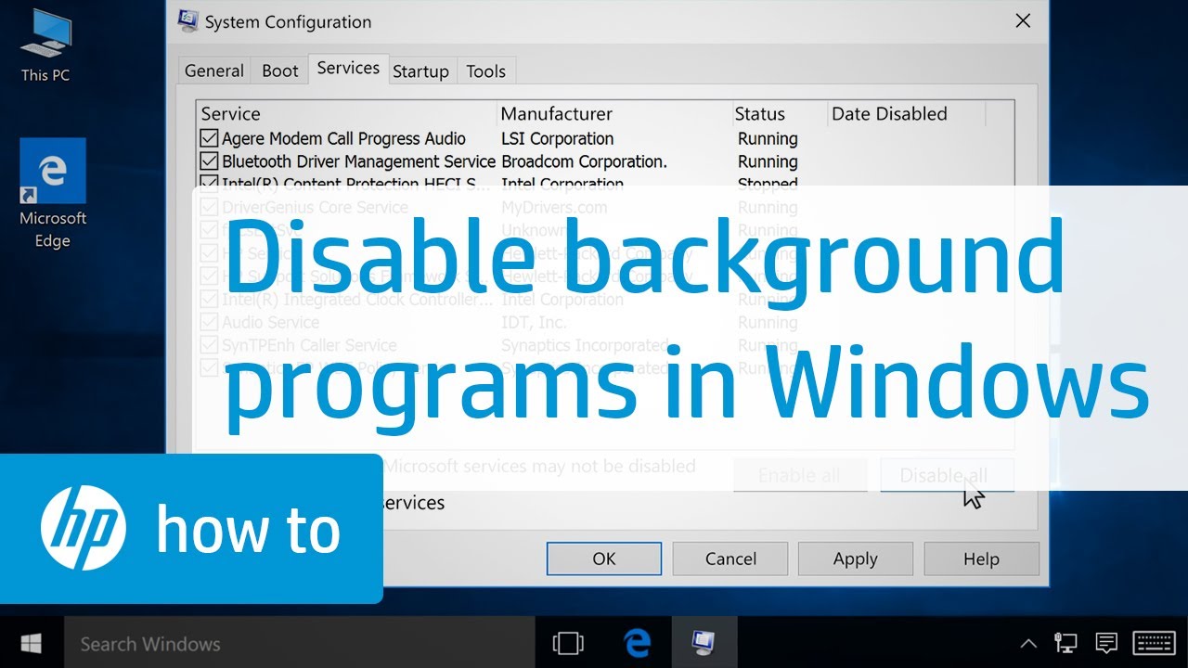Close the System Configuration window
The height and width of the screenshot is (668, 1188).
click(1023, 20)
